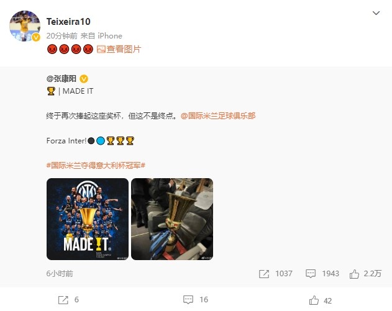Open the Teixeira10 username link
Screen dimensions: 392x311
pyautogui.click(x=68, y=22)
